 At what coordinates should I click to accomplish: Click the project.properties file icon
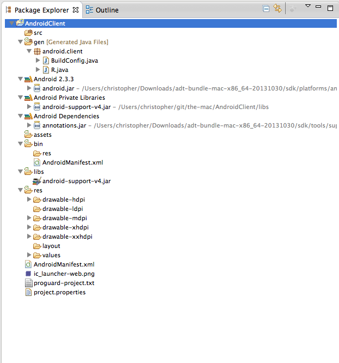click(x=28, y=292)
